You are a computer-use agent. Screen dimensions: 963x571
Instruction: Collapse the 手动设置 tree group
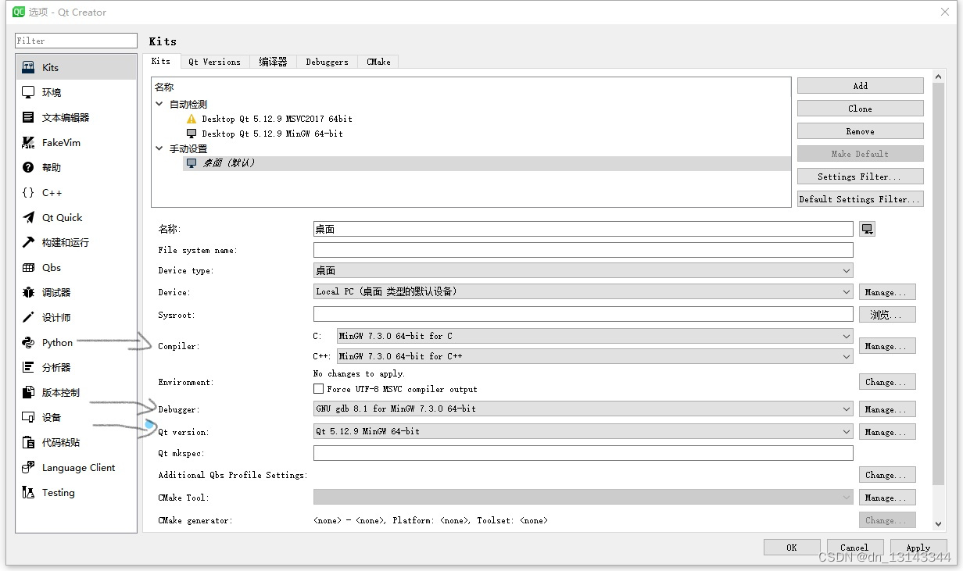(159, 148)
